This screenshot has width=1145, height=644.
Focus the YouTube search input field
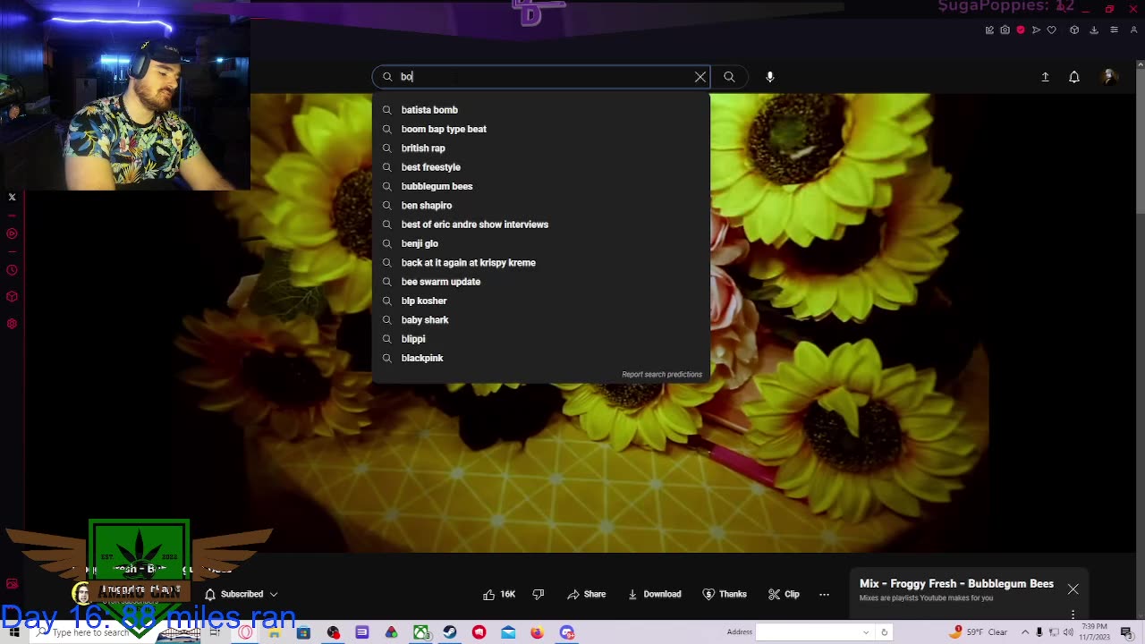coord(542,77)
